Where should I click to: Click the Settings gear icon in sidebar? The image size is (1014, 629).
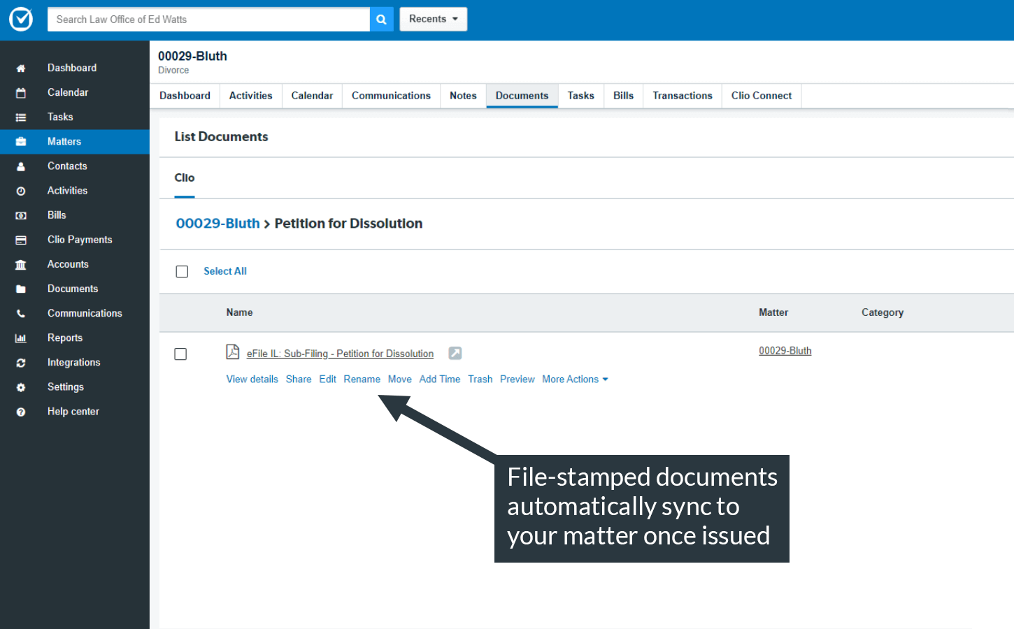click(x=21, y=387)
